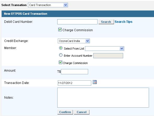Screen dimensions: 154x116
Task: Click the disabled account number field
Action: pyautogui.click(x=108, y=56)
